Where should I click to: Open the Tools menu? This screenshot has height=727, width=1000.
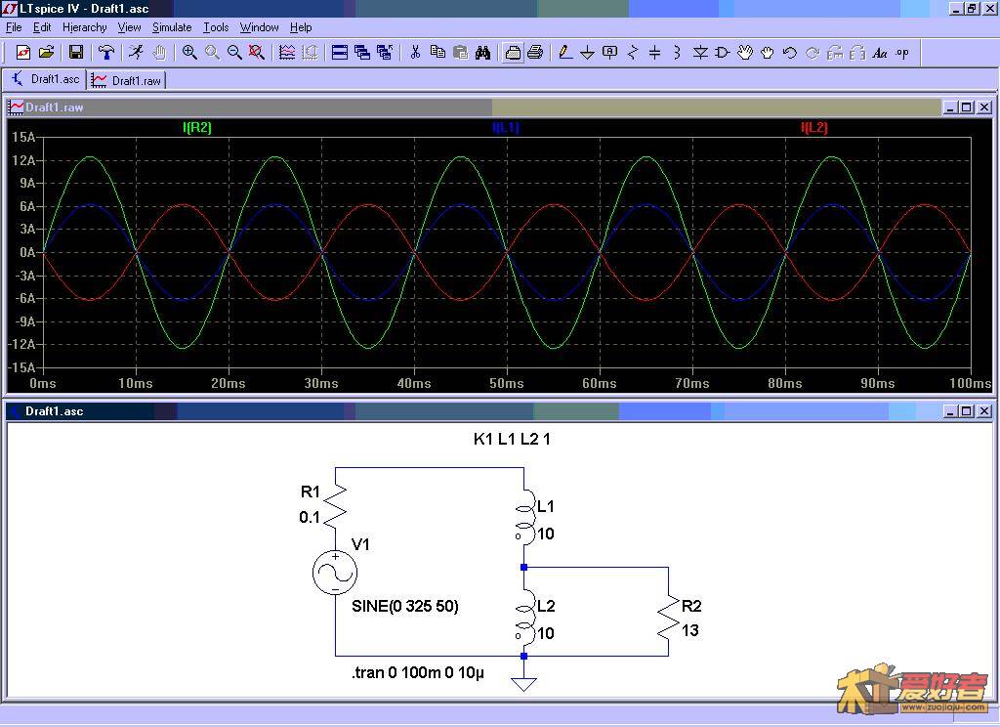[216, 27]
